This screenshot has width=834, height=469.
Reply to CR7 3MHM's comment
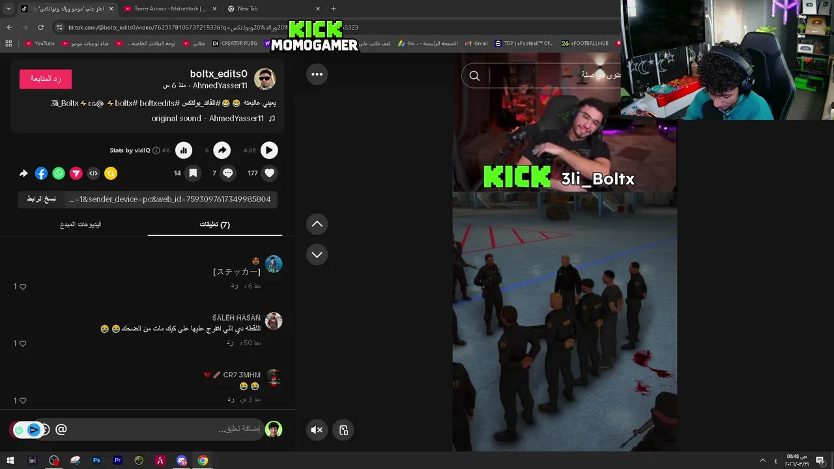pyautogui.click(x=231, y=399)
